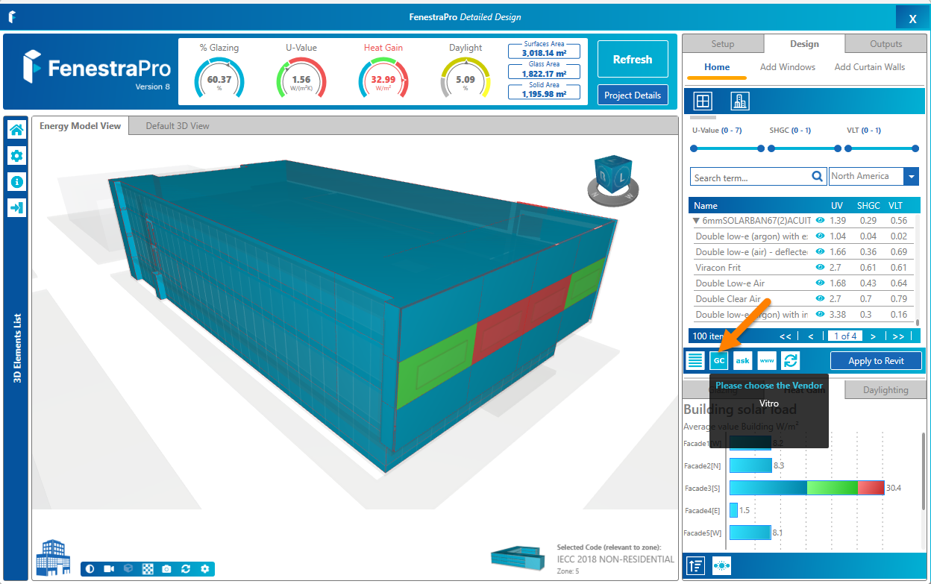
Task: Click the GC vendor icon
Action: click(x=718, y=360)
